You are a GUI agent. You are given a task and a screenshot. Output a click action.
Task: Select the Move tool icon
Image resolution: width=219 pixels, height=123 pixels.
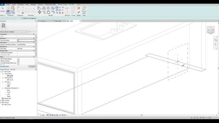point(40,12)
